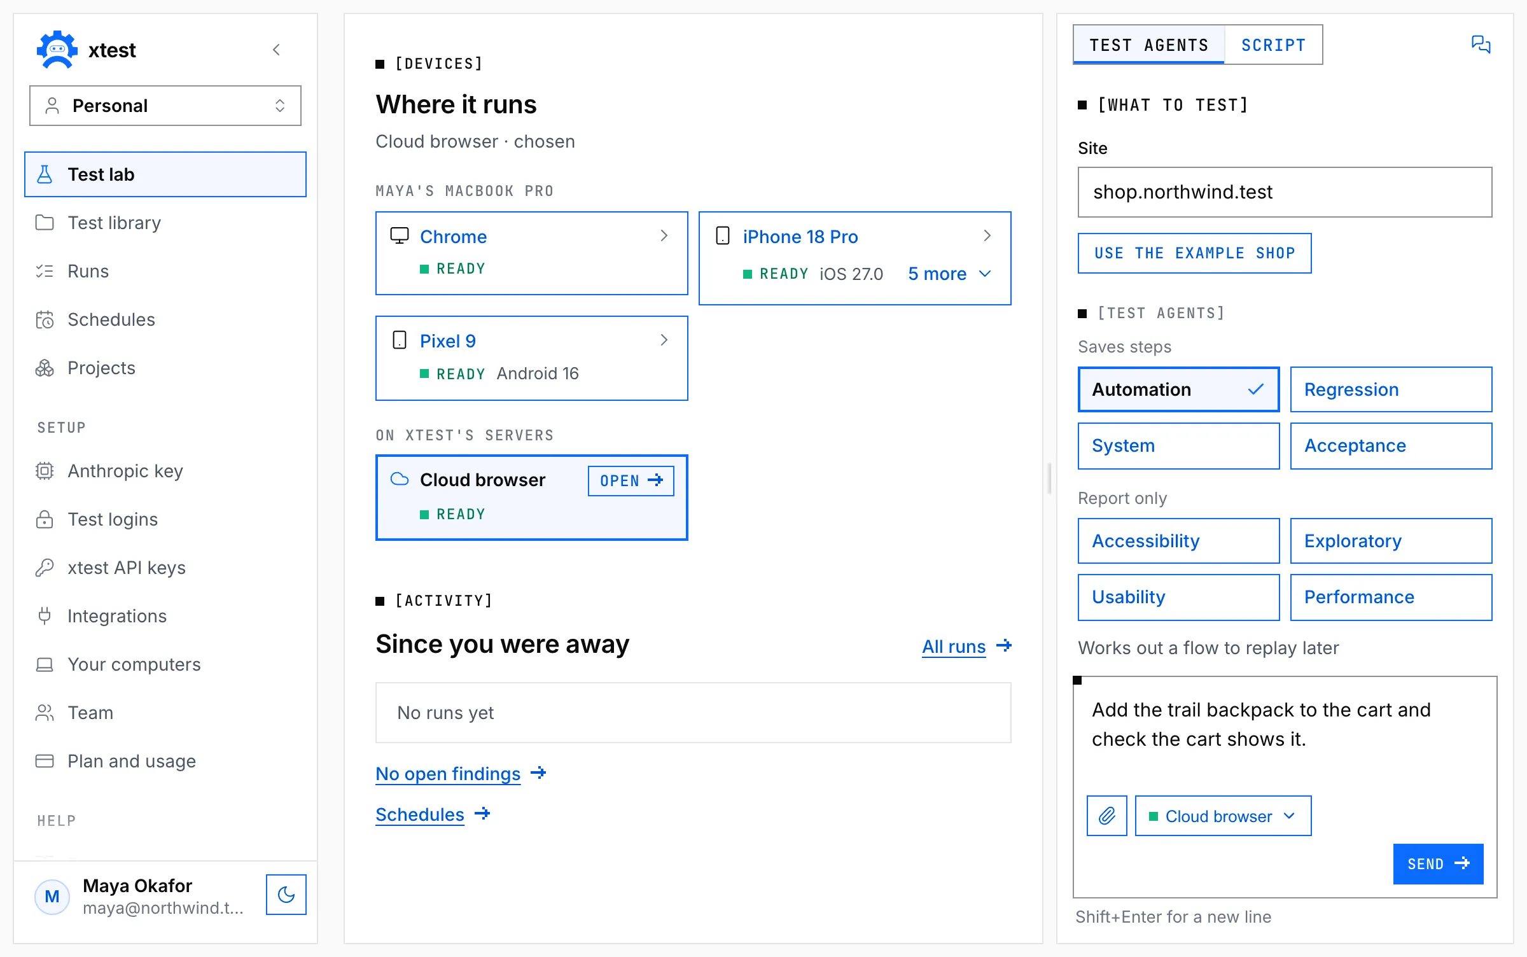
Task: Click the Anthropic key chip icon
Action: click(45, 471)
